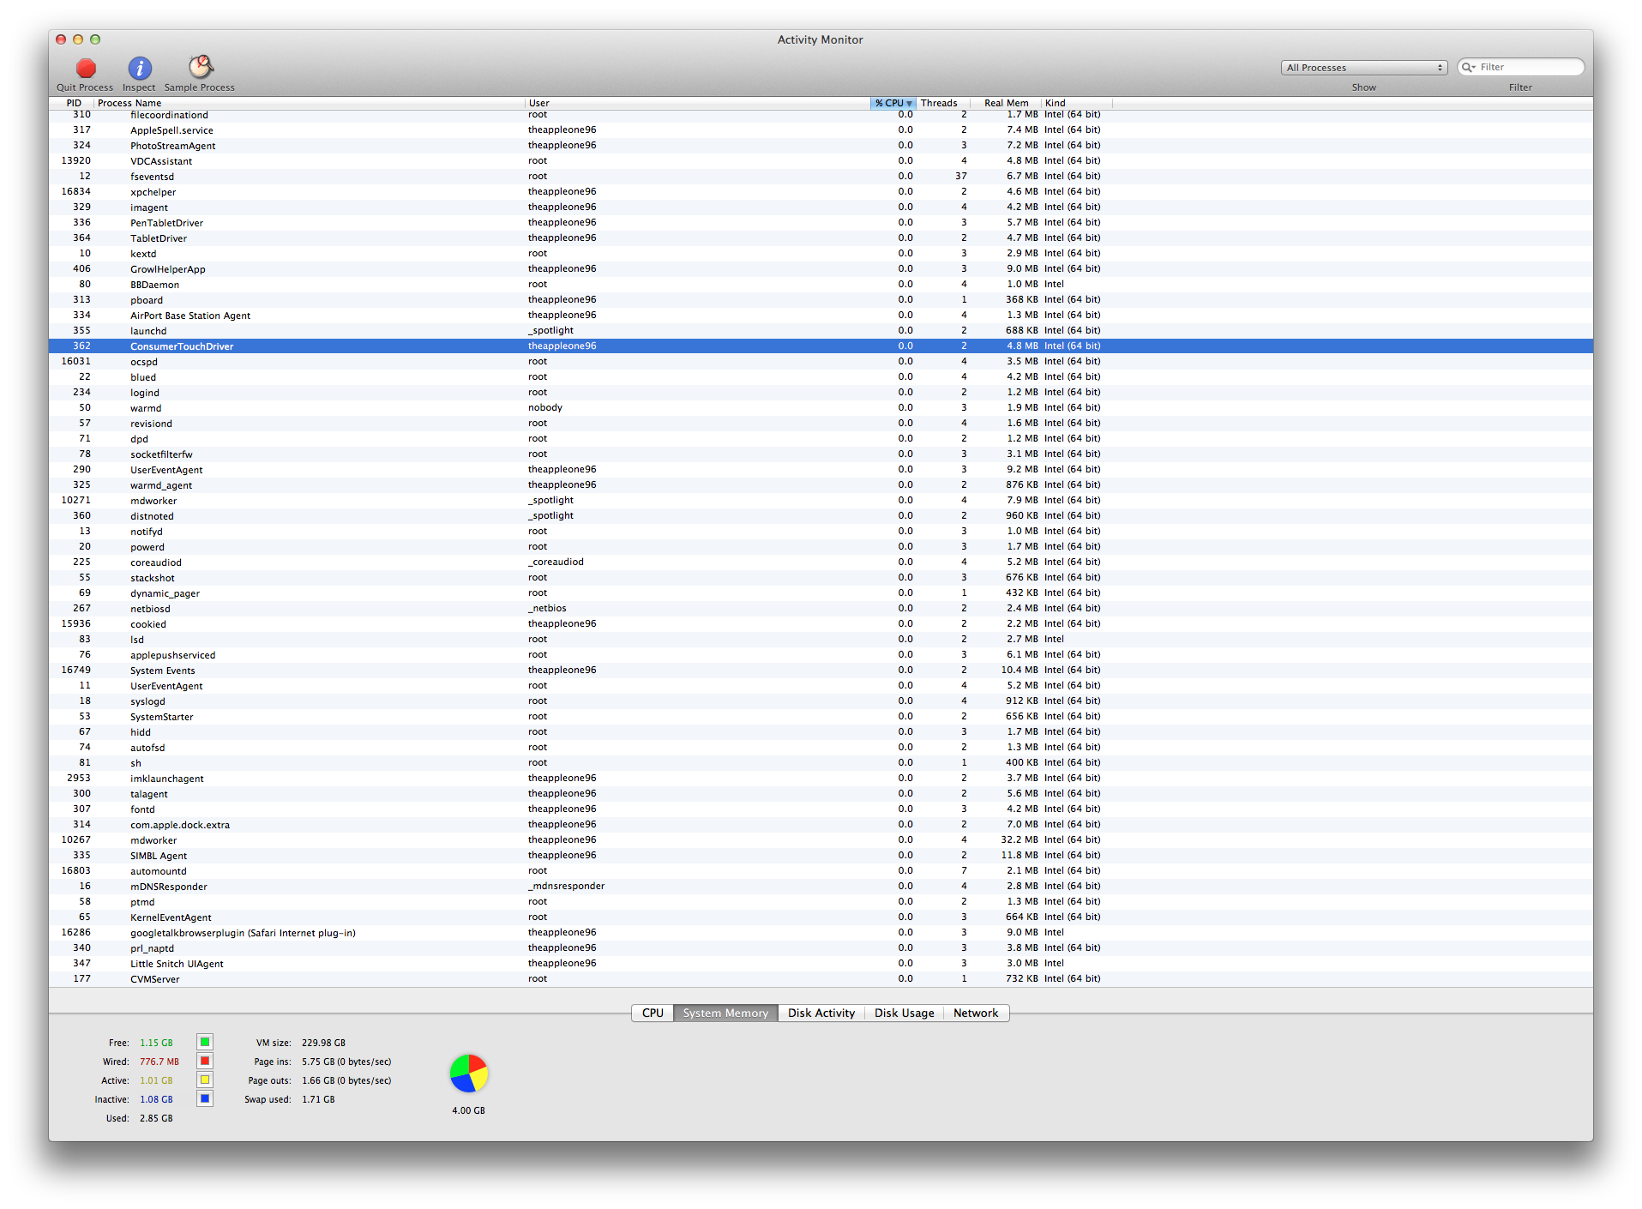
Task: Click the red Quit Process icon
Action: [86, 68]
